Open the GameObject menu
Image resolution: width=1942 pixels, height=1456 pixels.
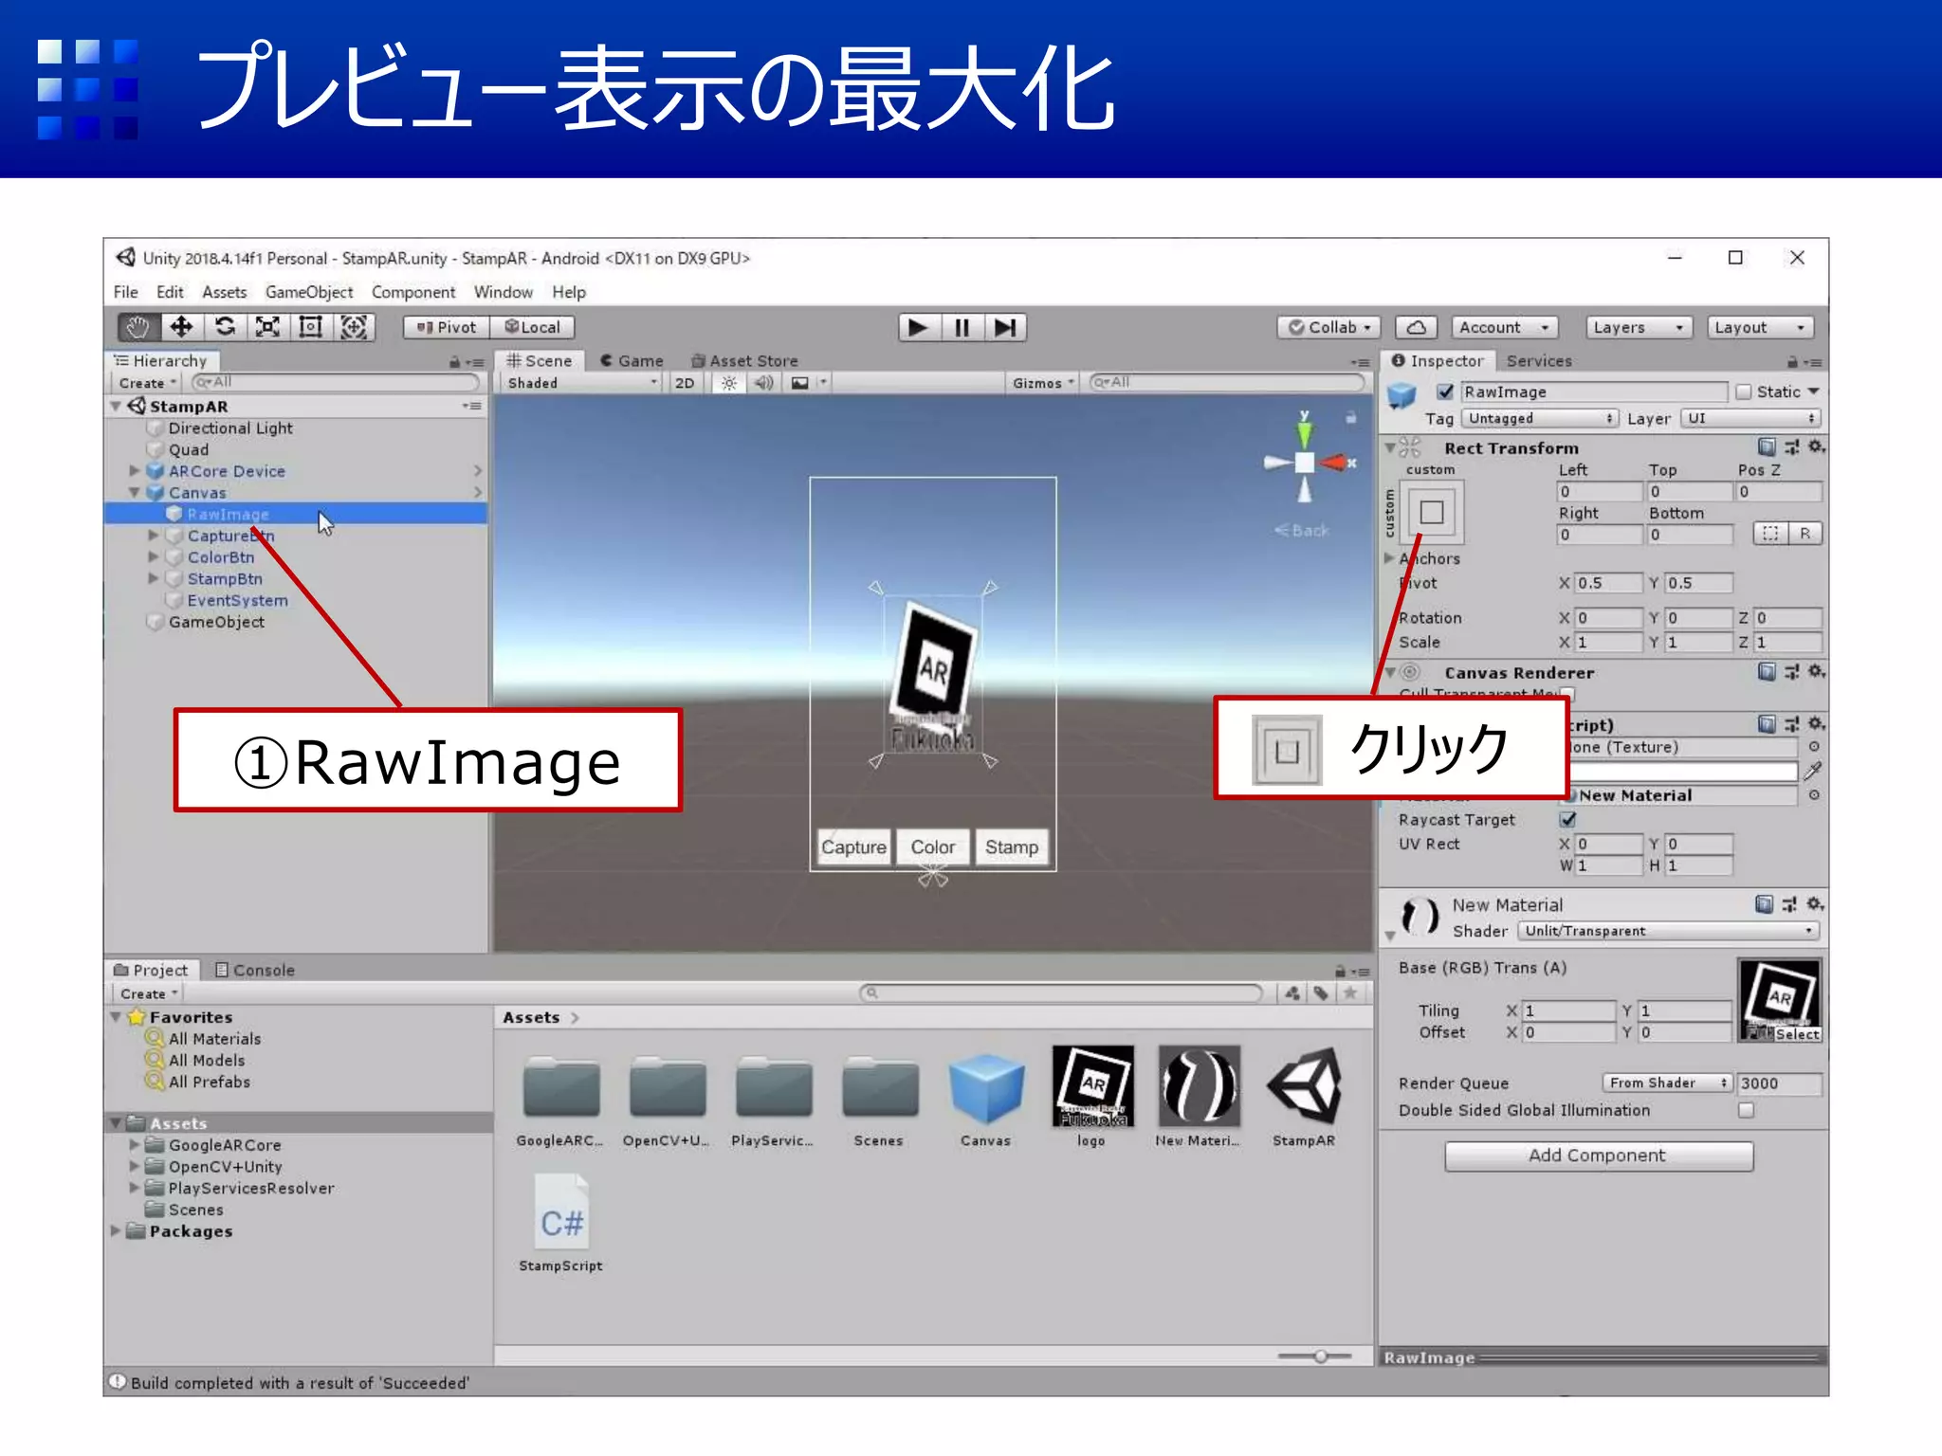coord(309,292)
